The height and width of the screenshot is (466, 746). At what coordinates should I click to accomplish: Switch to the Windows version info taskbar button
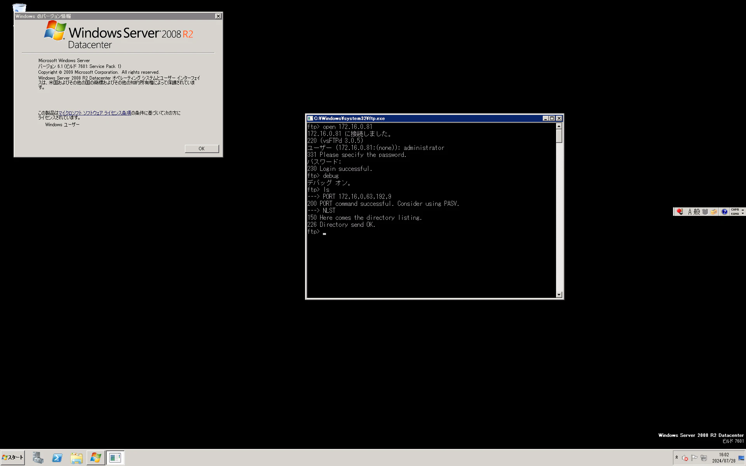(x=96, y=458)
